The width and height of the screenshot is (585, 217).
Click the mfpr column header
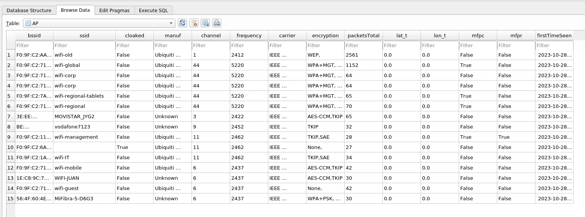pos(516,35)
